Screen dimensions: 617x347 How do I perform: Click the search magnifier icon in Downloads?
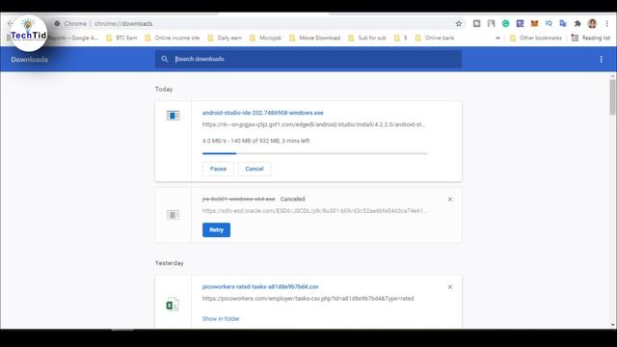[x=165, y=59]
